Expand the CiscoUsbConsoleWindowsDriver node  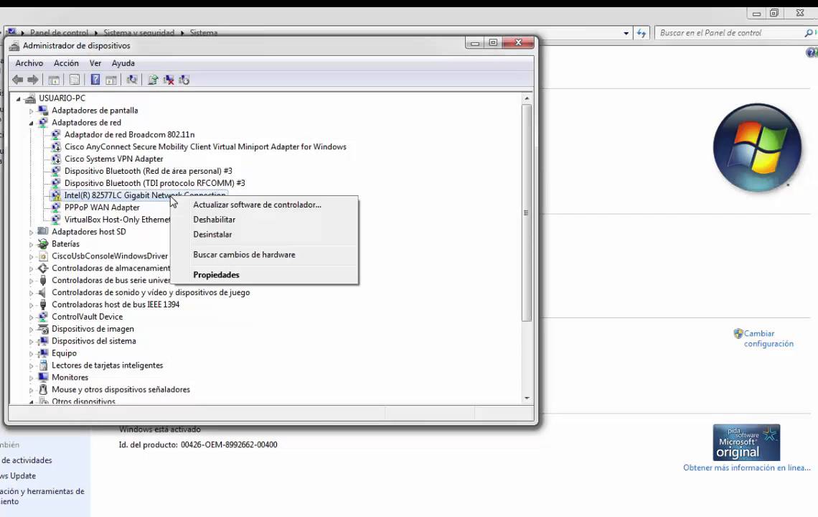pos(32,256)
